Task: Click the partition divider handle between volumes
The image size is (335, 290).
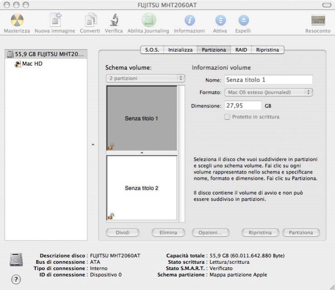Action: tap(142, 153)
